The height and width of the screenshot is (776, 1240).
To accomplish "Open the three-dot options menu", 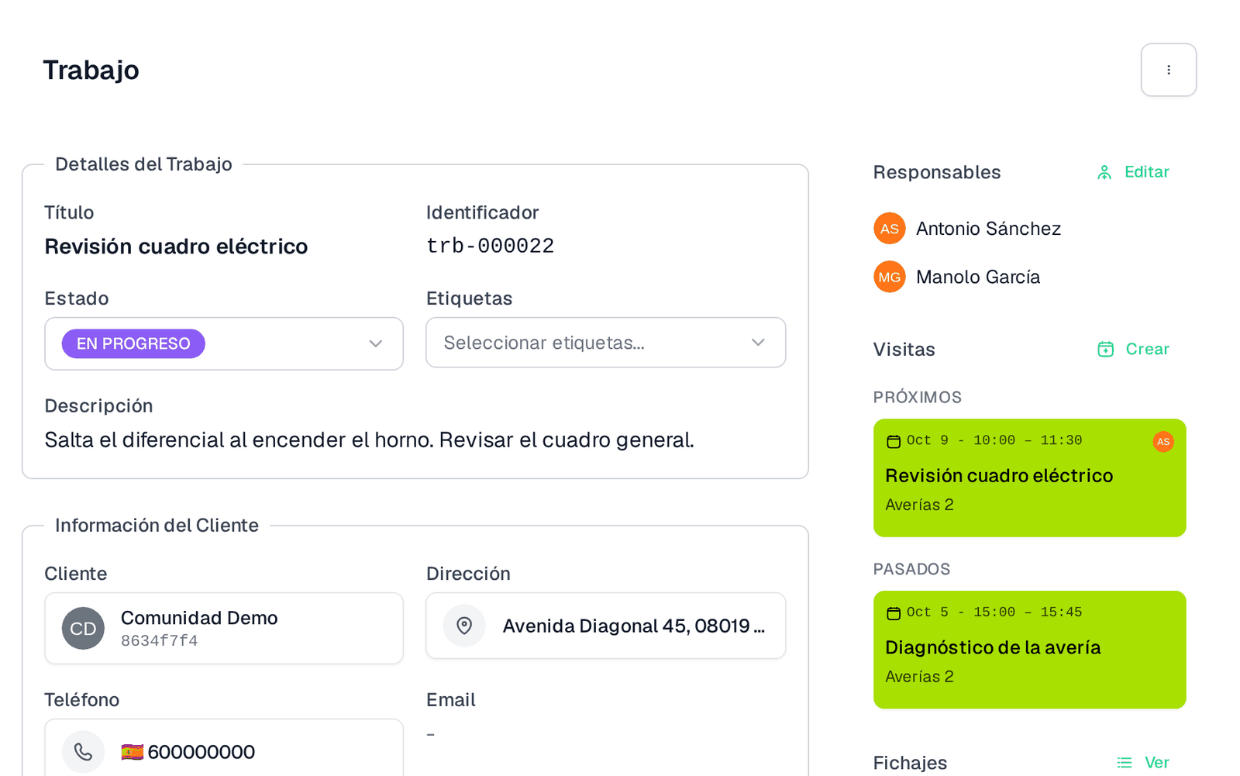I will coord(1168,70).
